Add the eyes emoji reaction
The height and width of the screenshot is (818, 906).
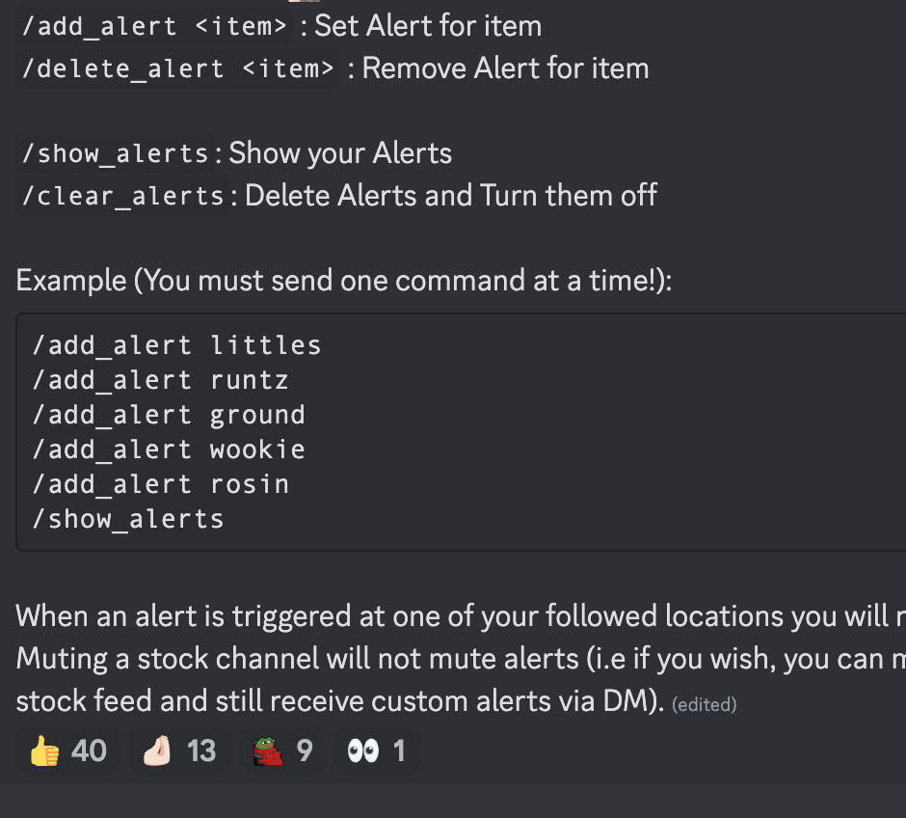tap(377, 750)
